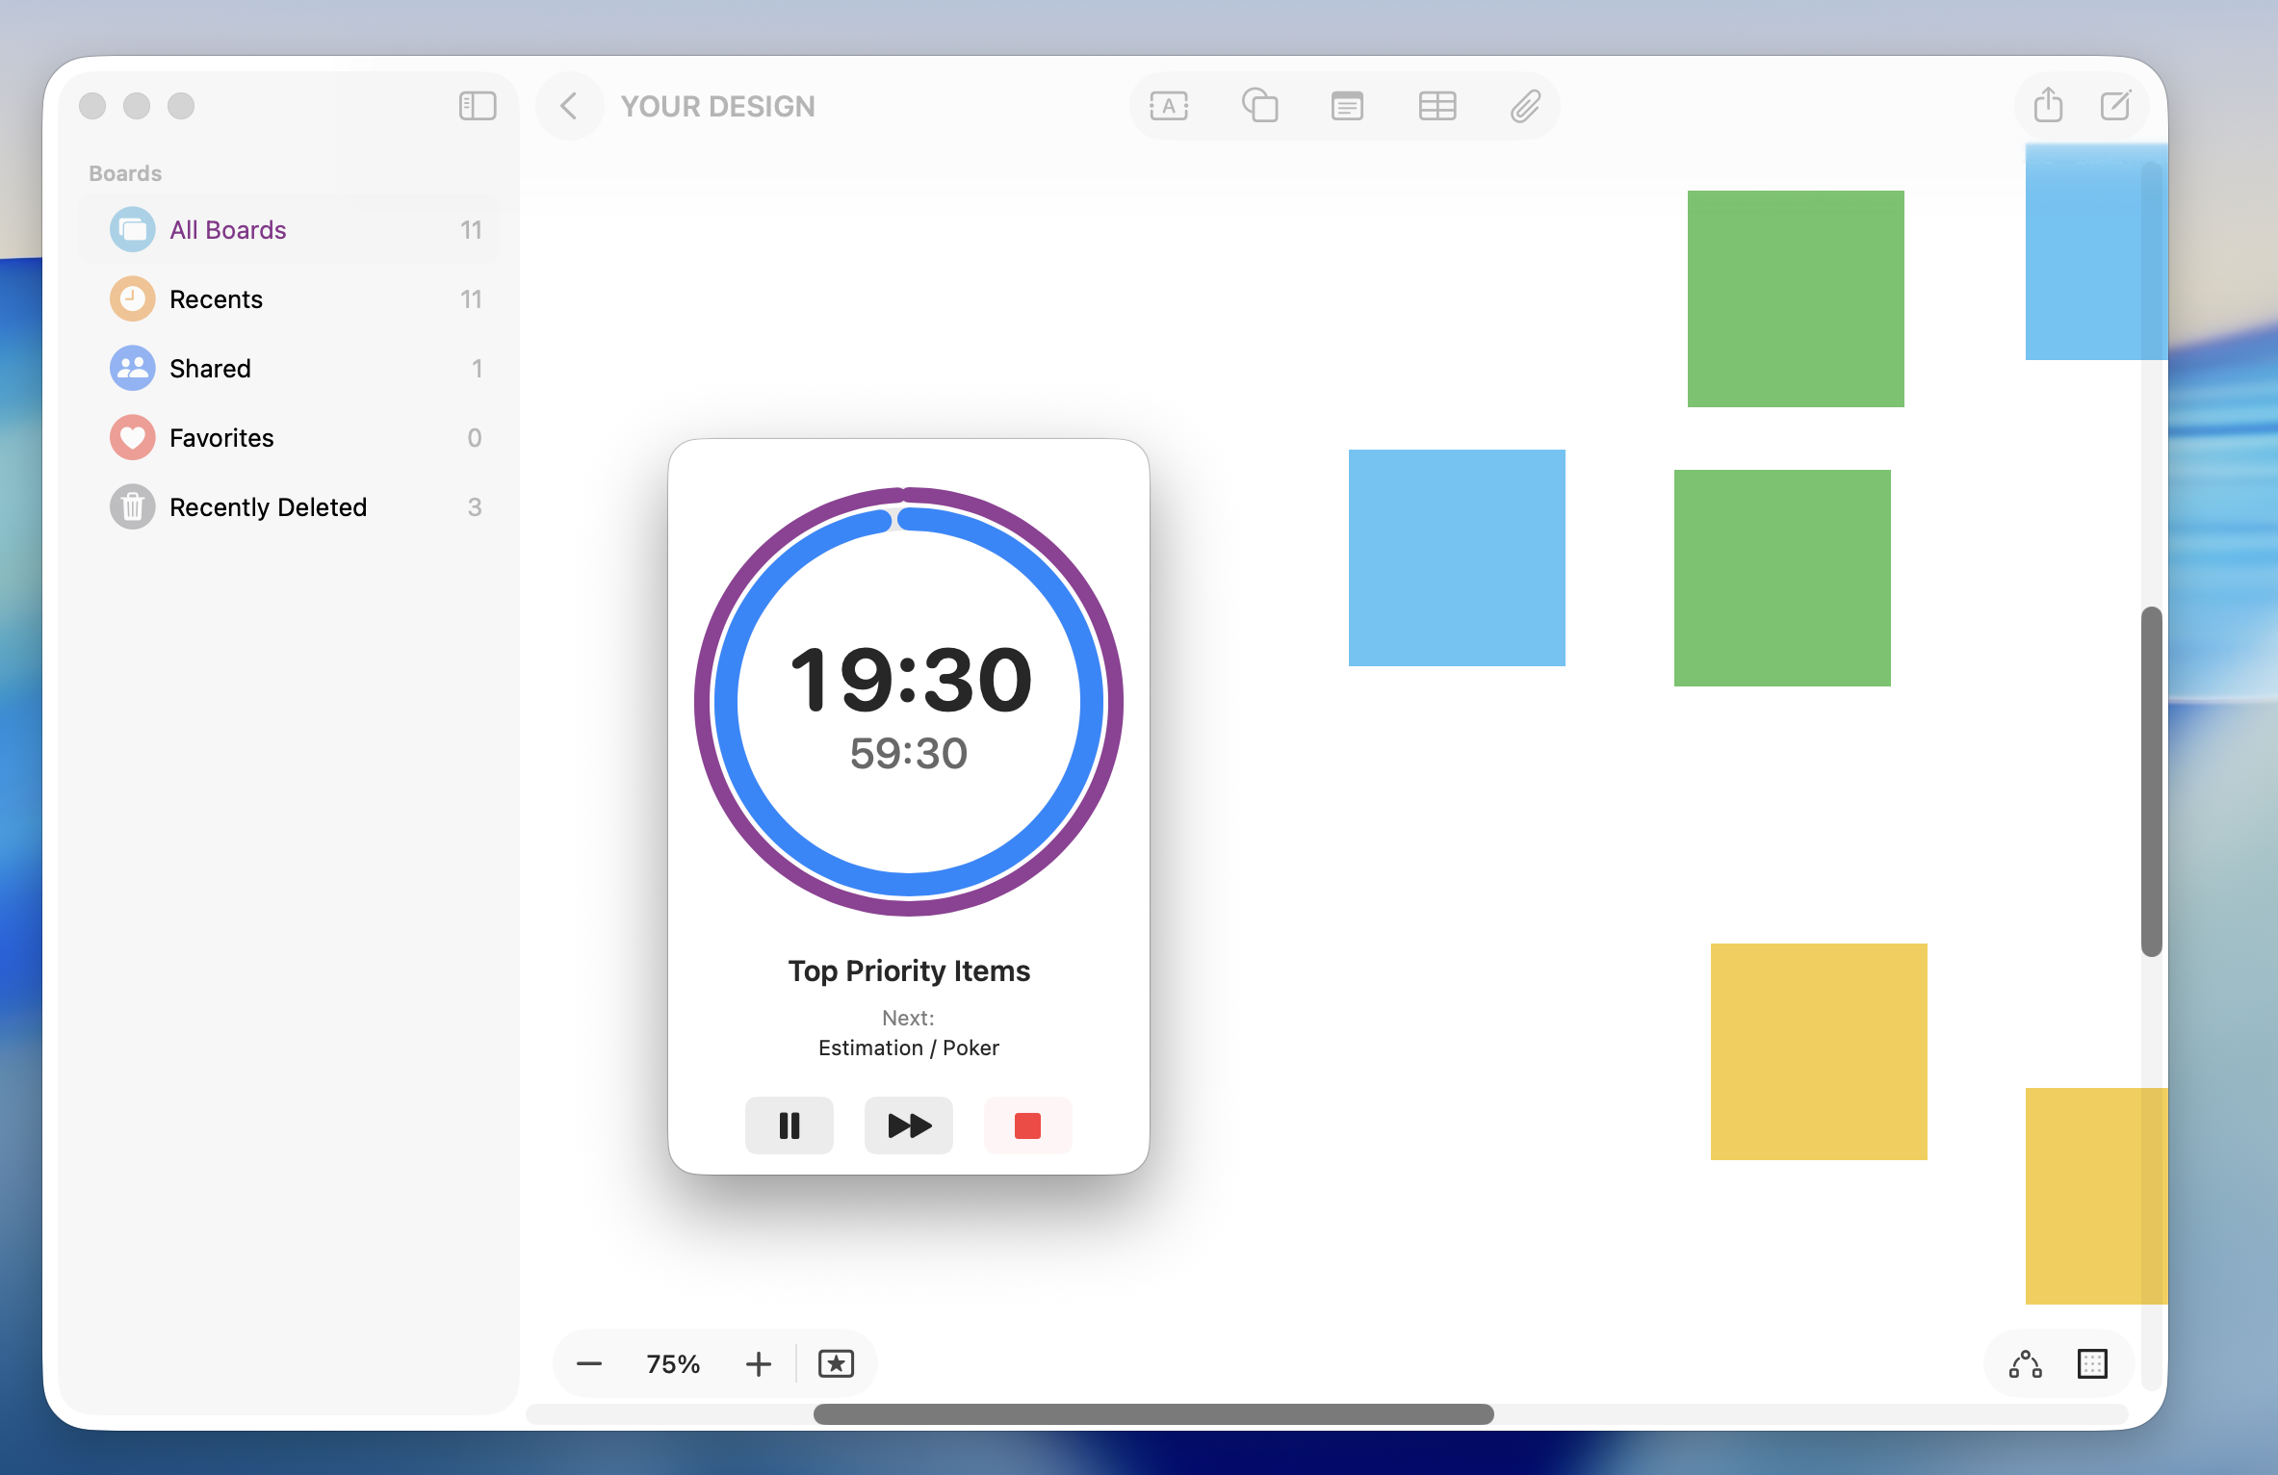This screenshot has width=2278, height=1475.
Task: Select All Boards in the sidebar
Action: pos(227,229)
